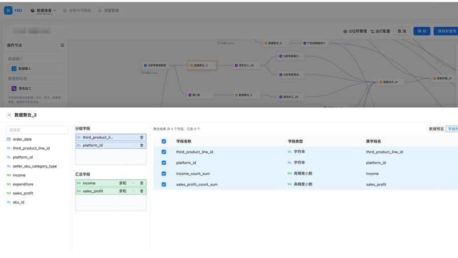Click the 取消 button

pyautogui.click(x=402, y=31)
